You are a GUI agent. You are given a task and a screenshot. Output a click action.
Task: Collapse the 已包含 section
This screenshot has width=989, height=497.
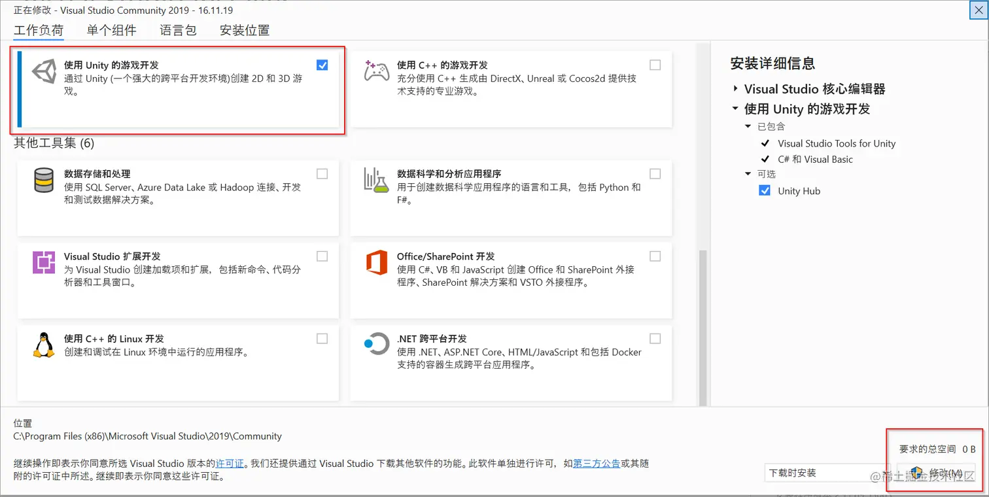point(748,126)
